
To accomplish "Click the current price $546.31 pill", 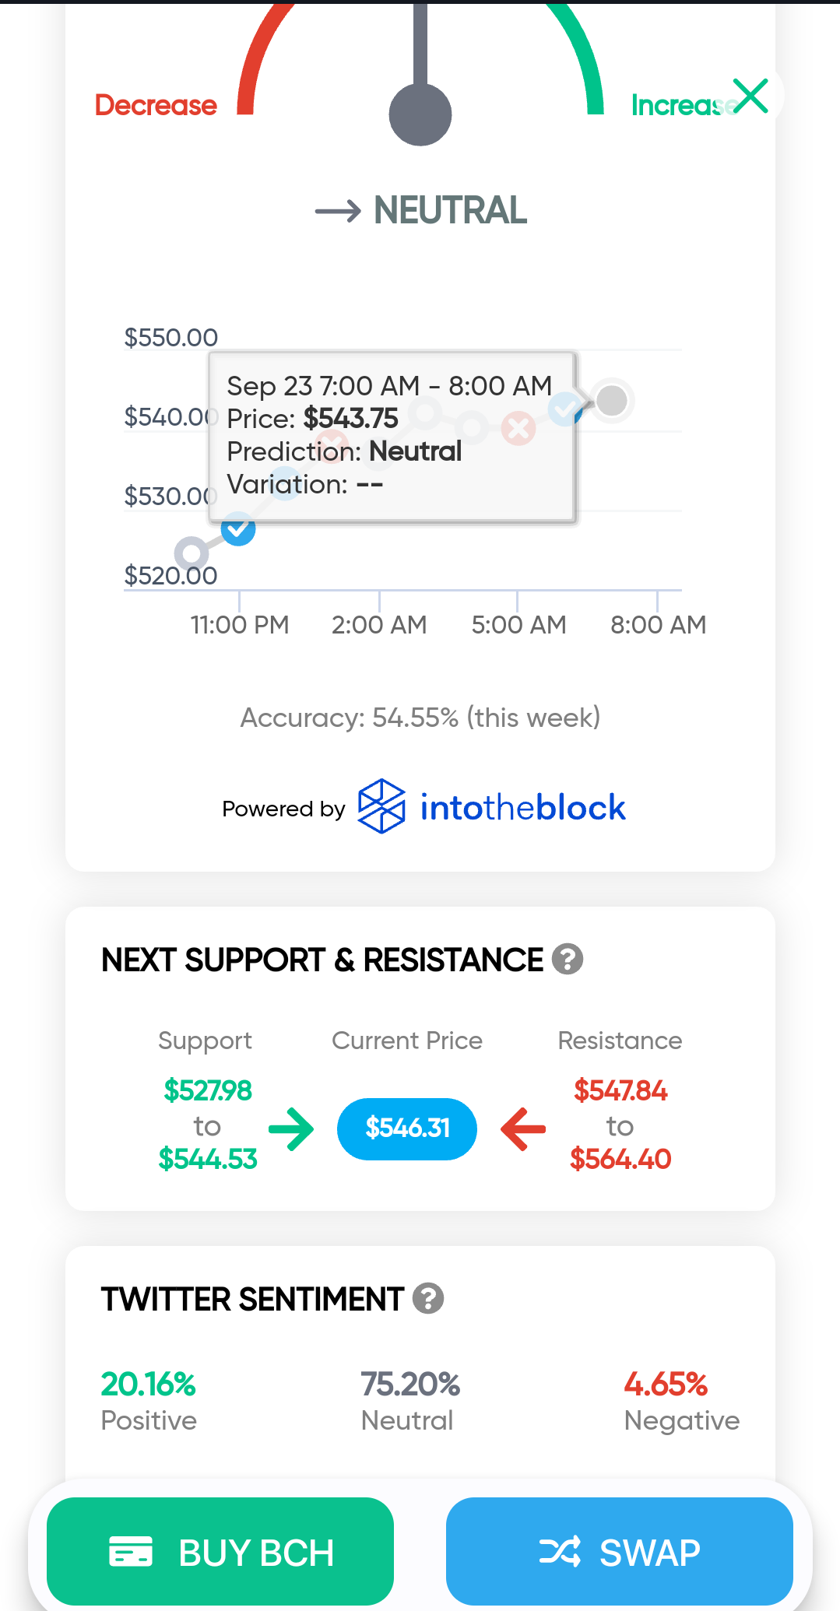I will (x=407, y=1128).
